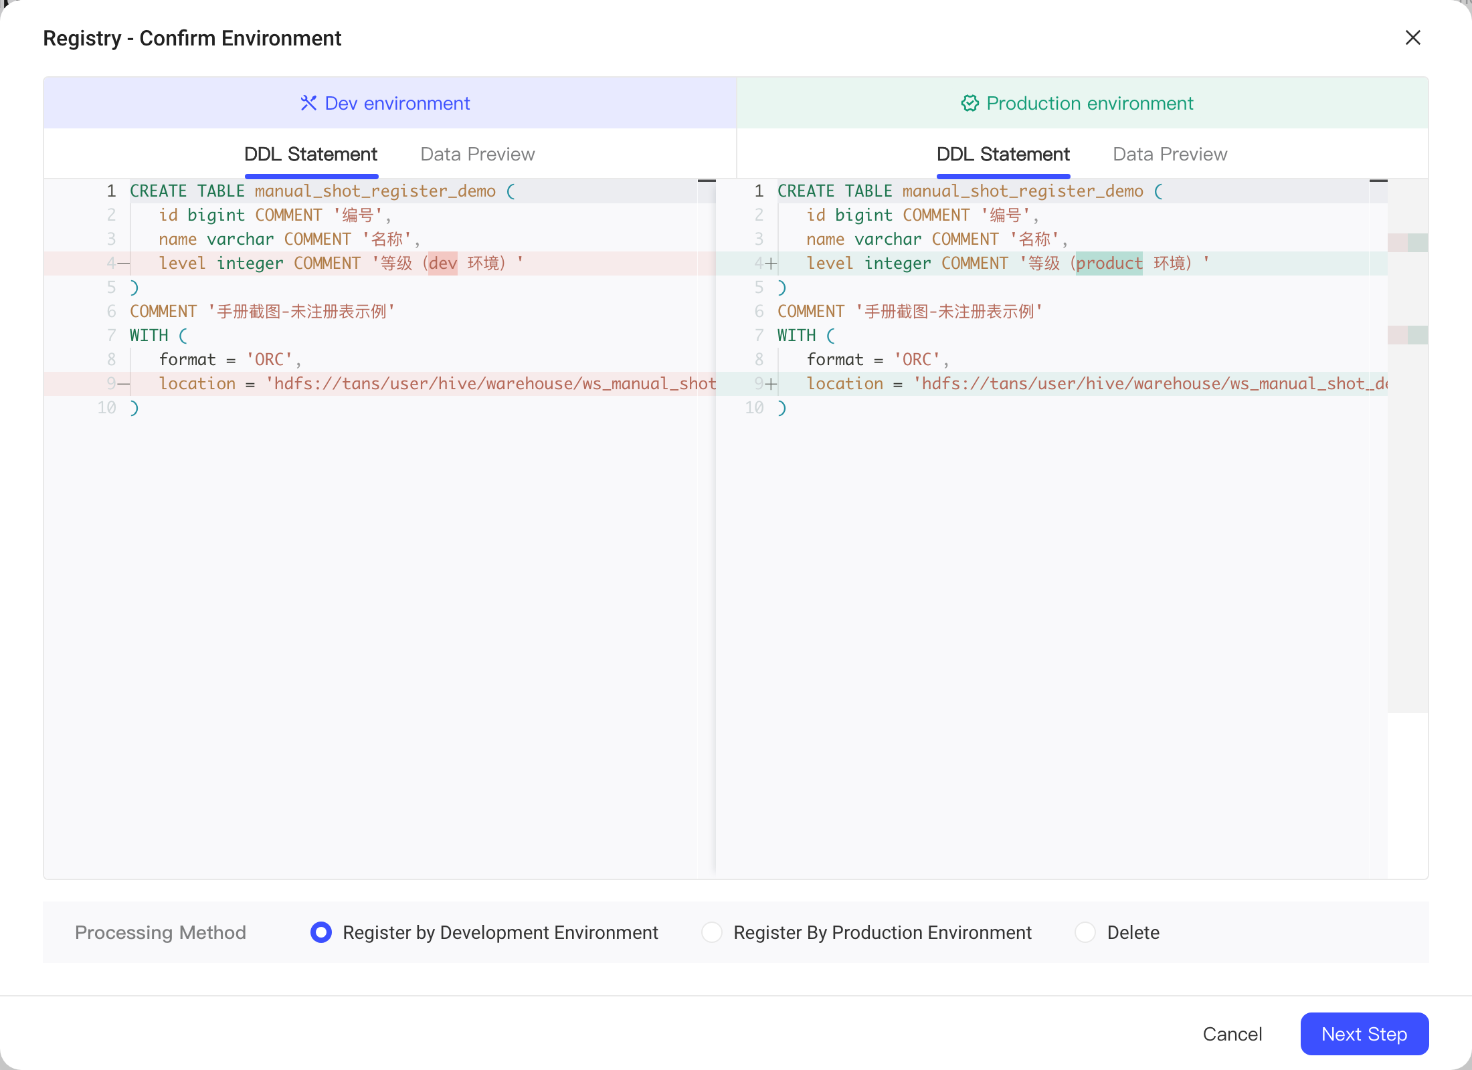The image size is (1472, 1070).
Task: Click Dev line 6 COMMENT text
Action: click(x=262, y=312)
